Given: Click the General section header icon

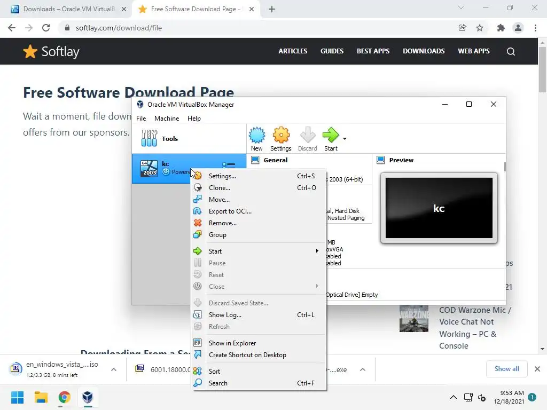Looking at the screenshot, I should coord(255,160).
